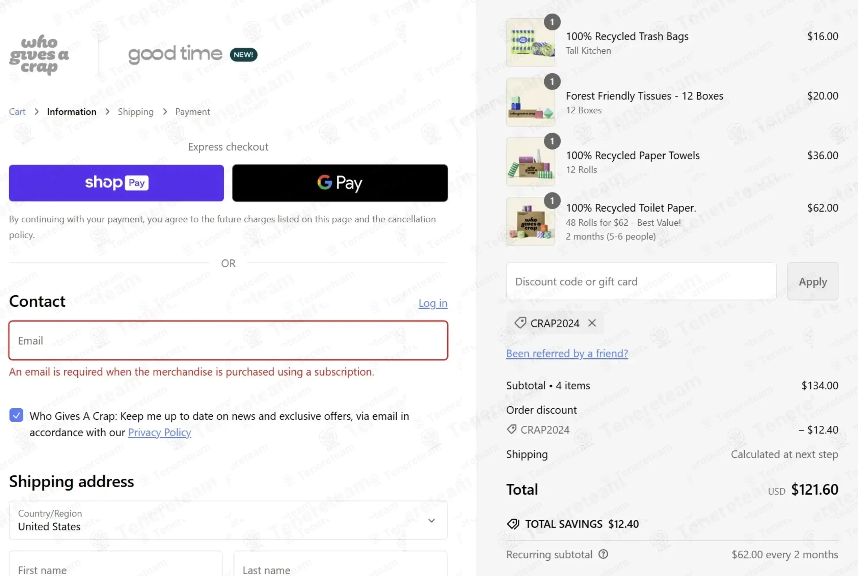Screen dimensions: 858x576
Task: Click the $62.00 every 2 months text
Action: pyautogui.click(x=785, y=554)
